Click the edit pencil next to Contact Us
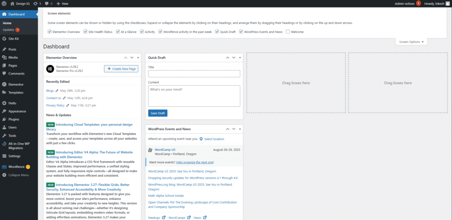 [x=64, y=98]
